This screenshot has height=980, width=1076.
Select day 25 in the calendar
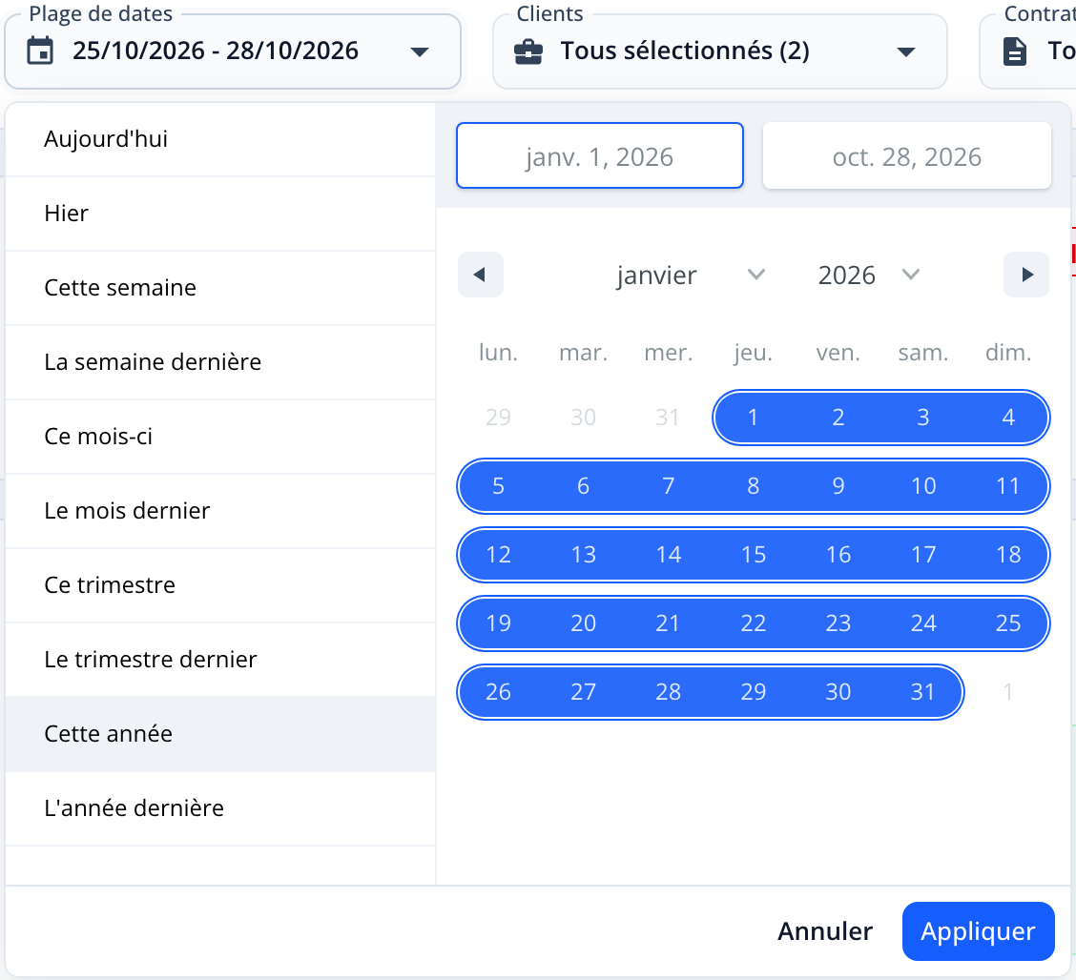(x=1008, y=623)
